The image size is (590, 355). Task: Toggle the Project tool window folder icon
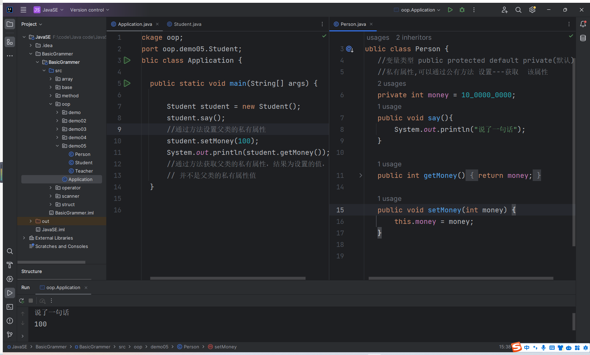click(x=10, y=24)
